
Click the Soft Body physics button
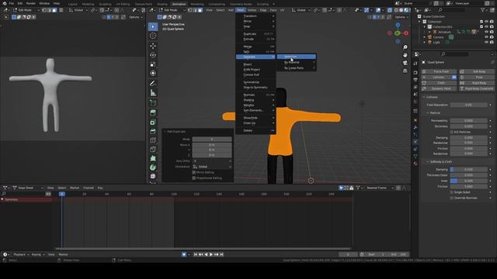[x=476, y=71]
